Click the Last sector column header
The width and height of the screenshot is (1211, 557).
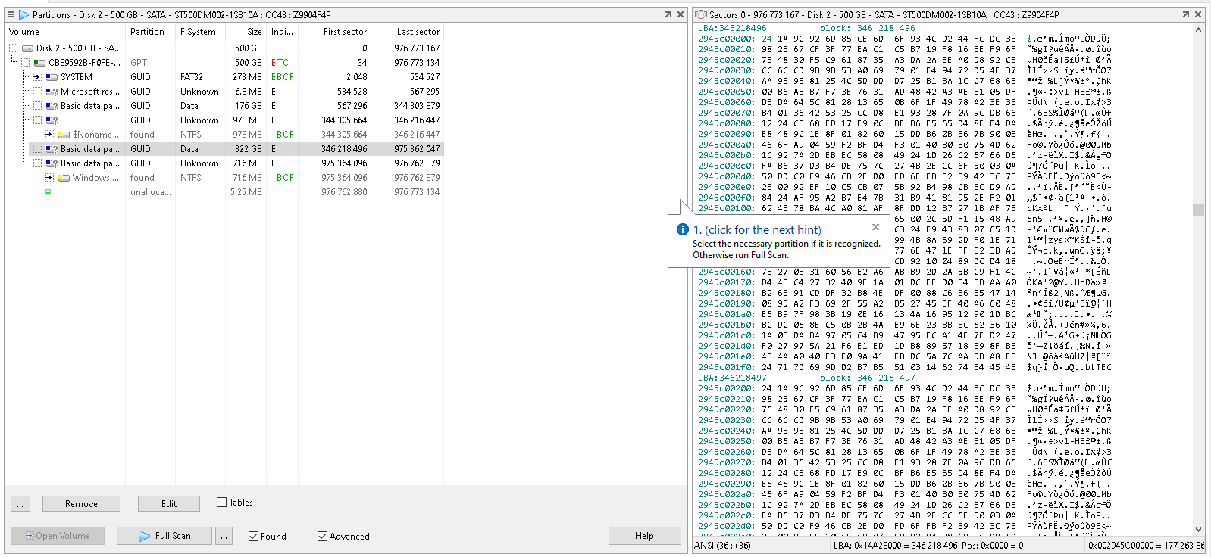pos(418,32)
